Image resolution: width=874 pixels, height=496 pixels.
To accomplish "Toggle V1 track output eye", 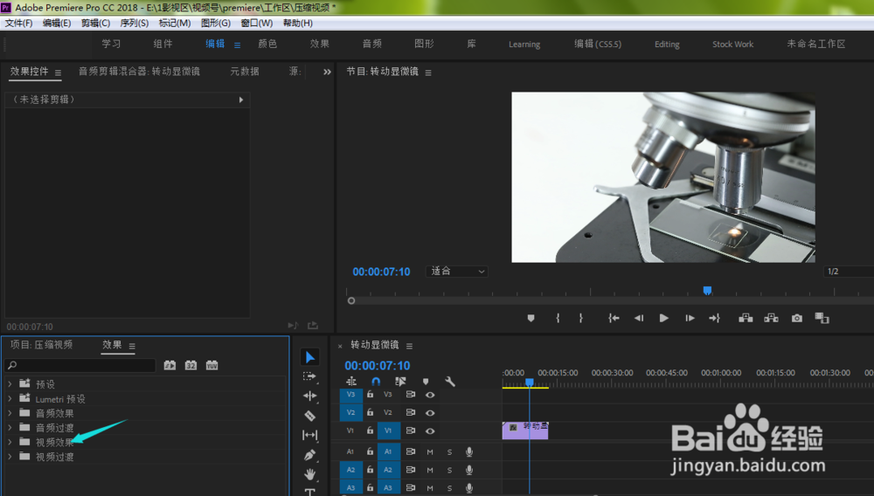I will coord(430,431).
